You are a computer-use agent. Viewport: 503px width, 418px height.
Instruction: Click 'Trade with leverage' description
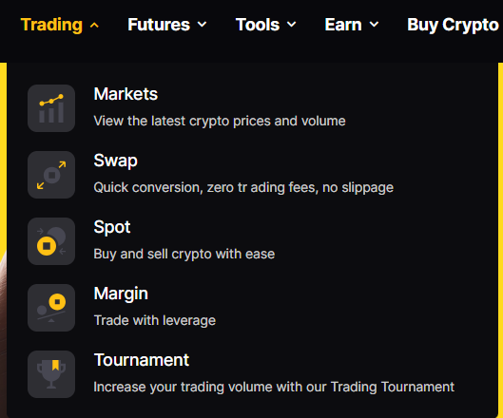pos(155,320)
